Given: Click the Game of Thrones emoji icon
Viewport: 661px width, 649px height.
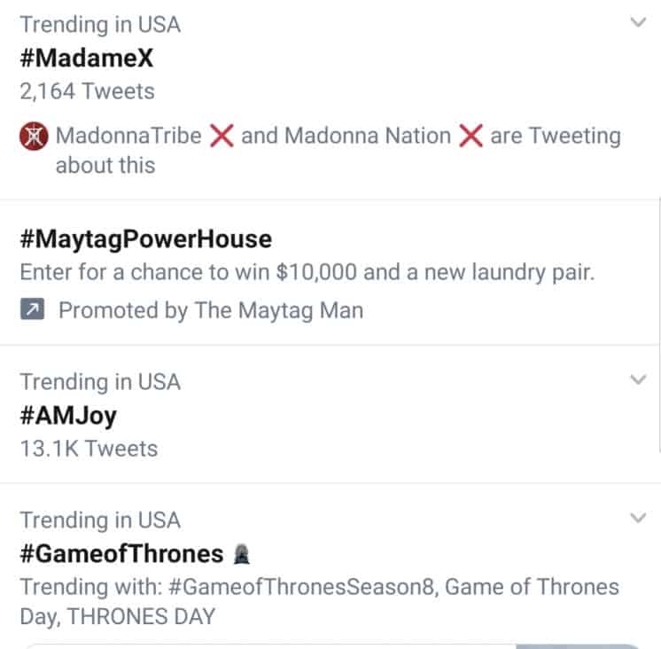Looking at the screenshot, I should click(x=240, y=554).
